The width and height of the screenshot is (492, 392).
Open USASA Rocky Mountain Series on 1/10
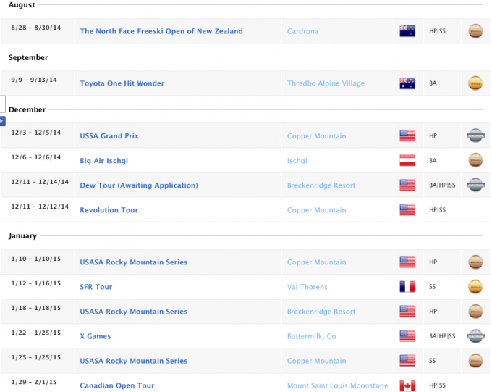[x=133, y=262]
